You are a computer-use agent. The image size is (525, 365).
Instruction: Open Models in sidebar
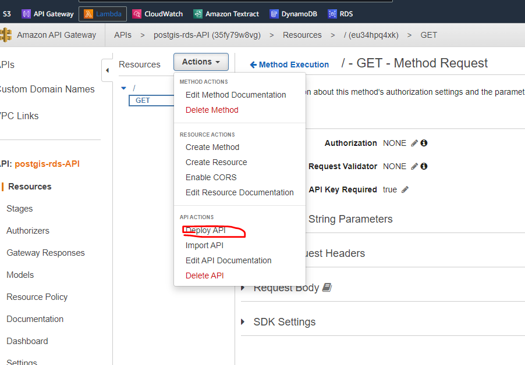(20, 275)
